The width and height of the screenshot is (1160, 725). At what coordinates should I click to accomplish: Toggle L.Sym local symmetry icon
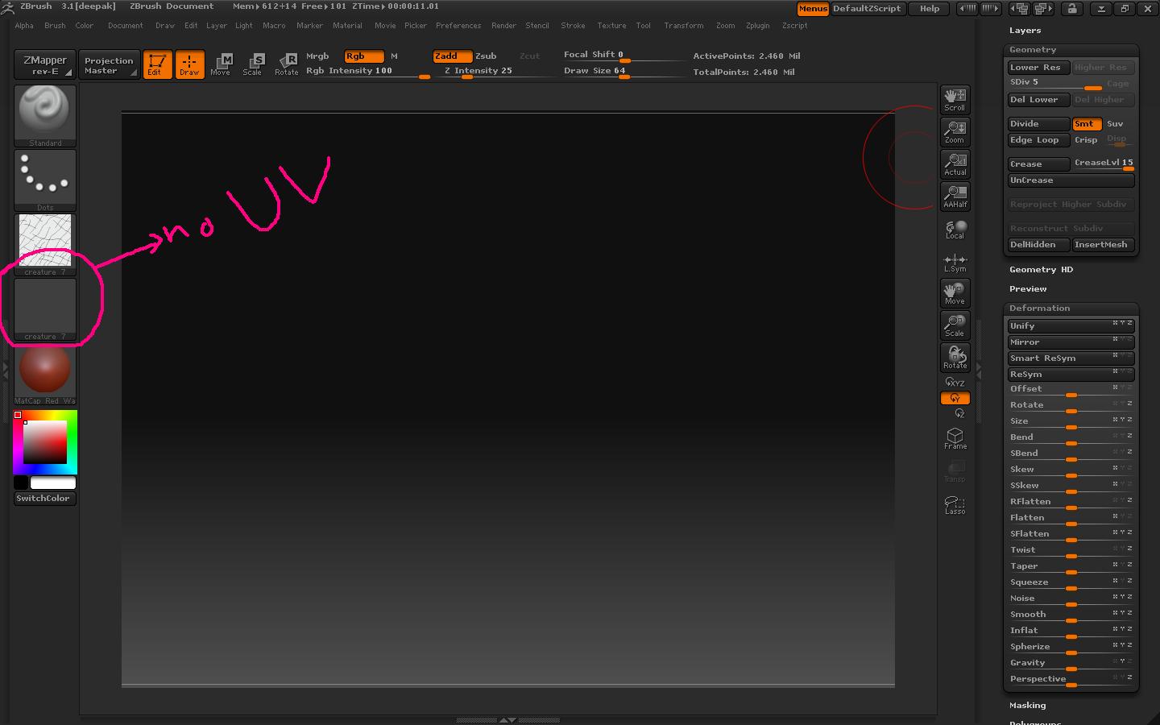click(x=955, y=262)
